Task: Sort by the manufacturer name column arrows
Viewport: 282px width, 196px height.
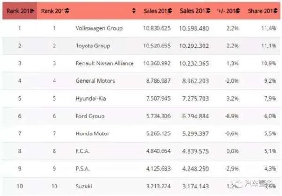Action: (134, 11)
